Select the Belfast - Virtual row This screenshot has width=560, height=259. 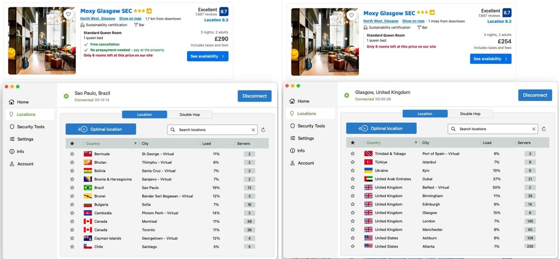pyautogui.click(x=447, y=187)
